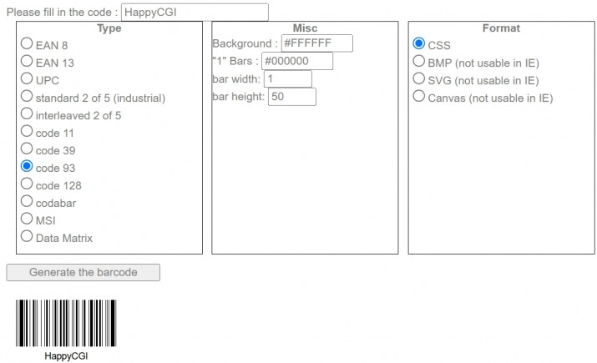Viewport: 597px width, 363px height.
Task: Click the "1" Bars color field #000000
Action: click(297, 61)
